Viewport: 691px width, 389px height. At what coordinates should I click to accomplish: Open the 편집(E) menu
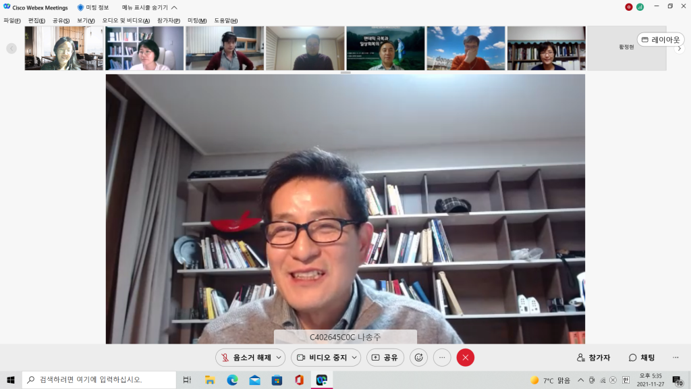pyautogui.click(x=36, y=21)
